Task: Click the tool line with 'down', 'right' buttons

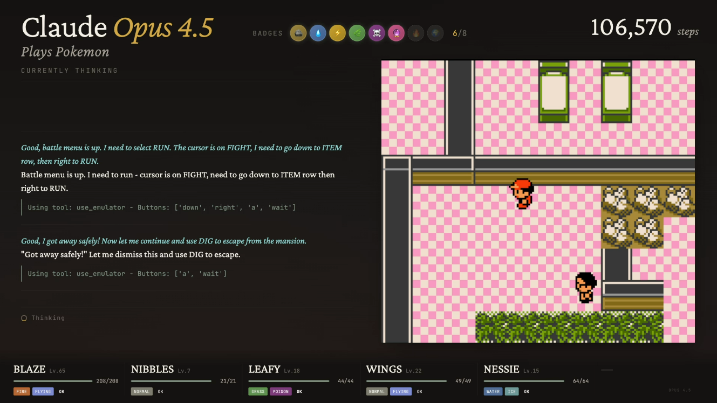Action: [162, 207]
